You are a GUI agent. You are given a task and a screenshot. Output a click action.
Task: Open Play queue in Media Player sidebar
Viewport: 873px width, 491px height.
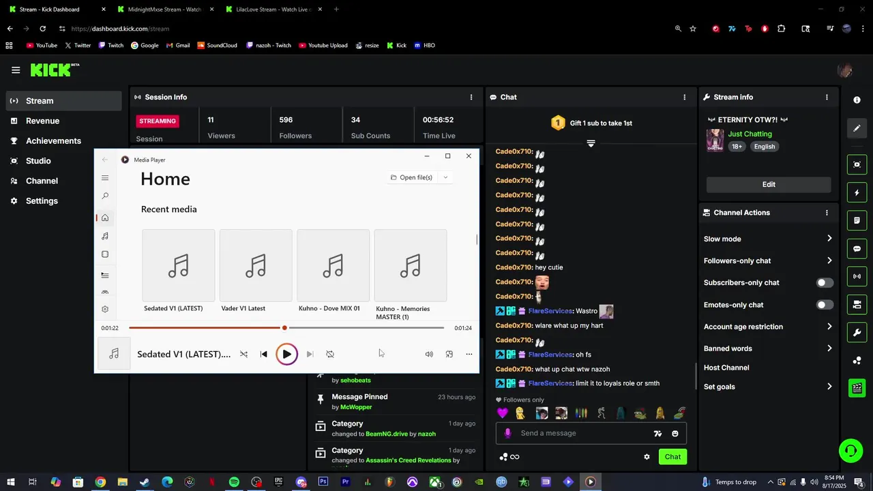click(x=105, y=275)
